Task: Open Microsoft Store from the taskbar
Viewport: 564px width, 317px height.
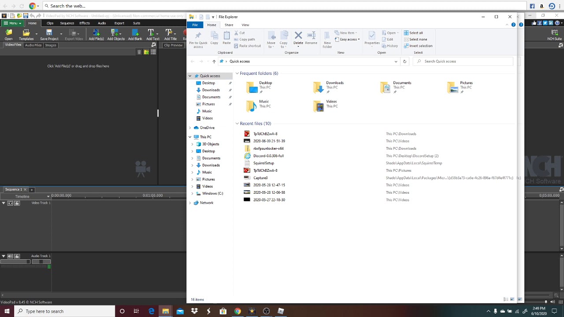Action: pyautogui.click(x=223, y=311)
